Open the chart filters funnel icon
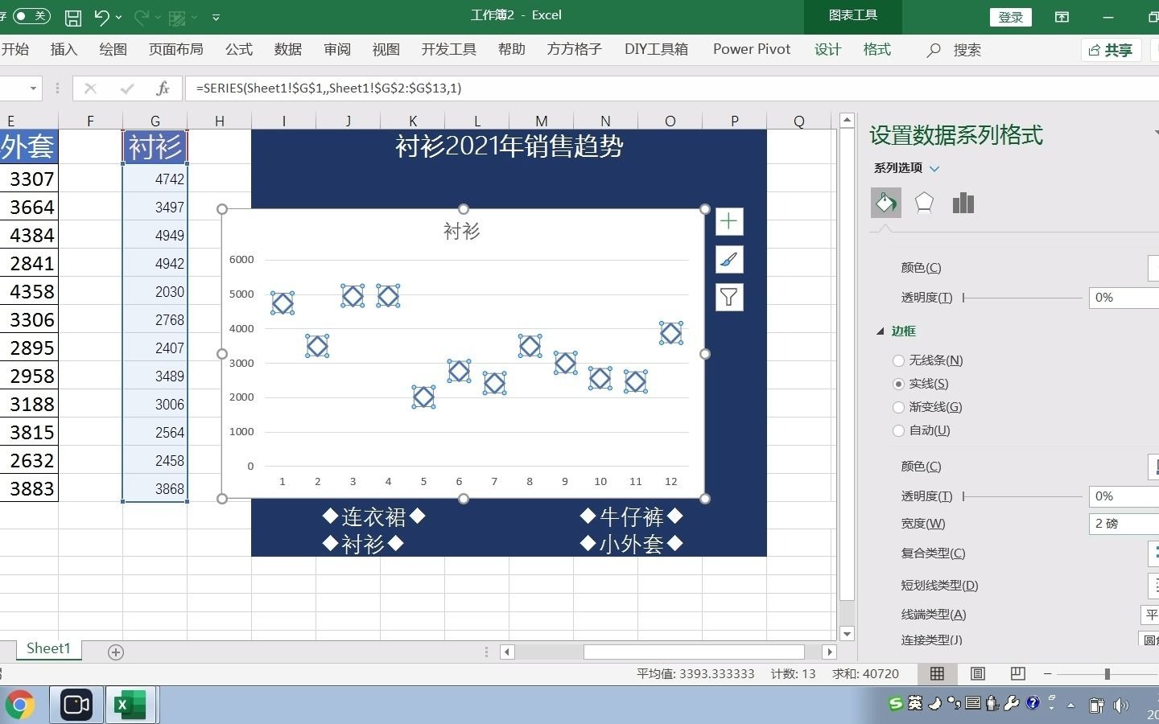This screenshot has width=1159, height=724. tap(728, 297)
